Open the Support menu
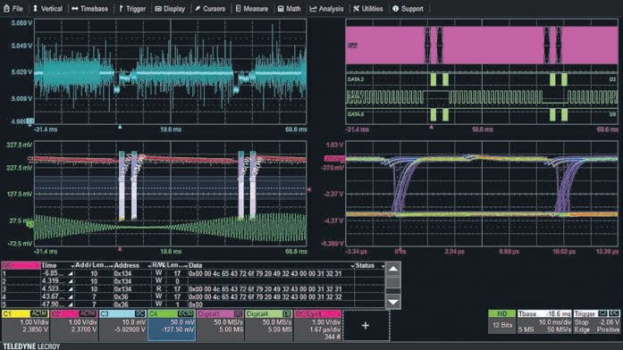623x350 pixels. pos(408,8)
